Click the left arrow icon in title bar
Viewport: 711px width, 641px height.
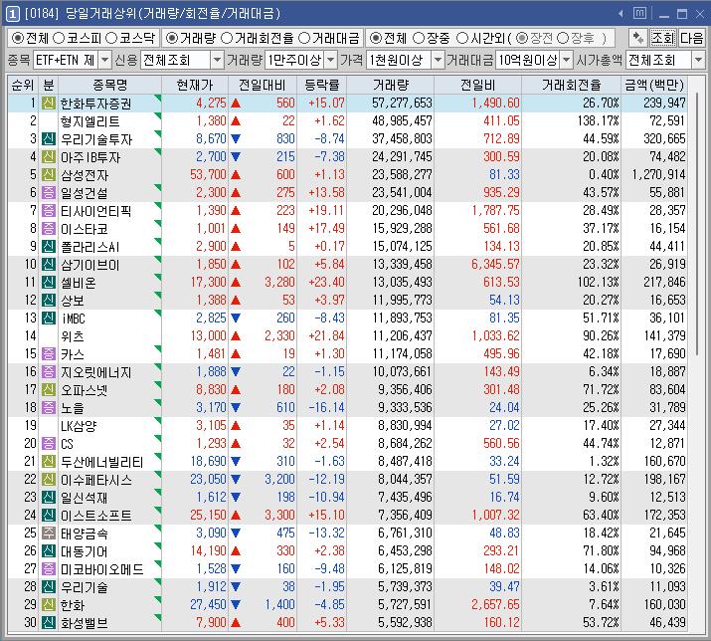621,14
